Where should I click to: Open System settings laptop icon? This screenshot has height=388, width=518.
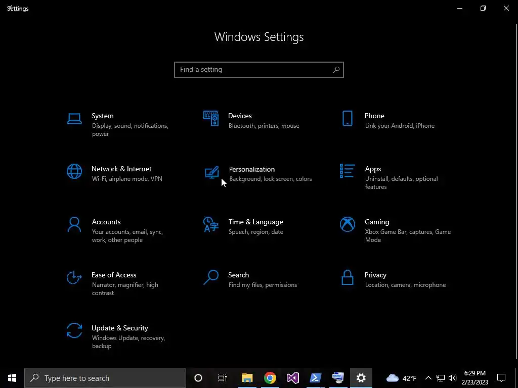[x=74, y=119]
